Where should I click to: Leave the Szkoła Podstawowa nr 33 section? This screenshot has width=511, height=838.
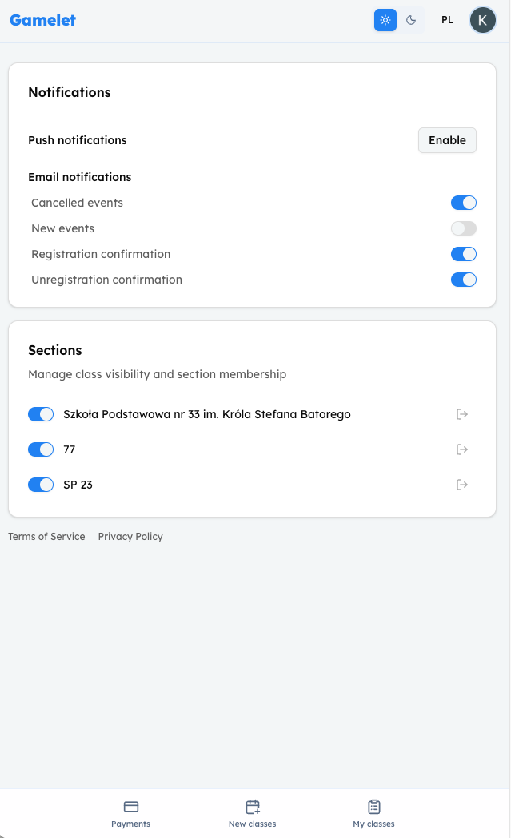(462, 414)
